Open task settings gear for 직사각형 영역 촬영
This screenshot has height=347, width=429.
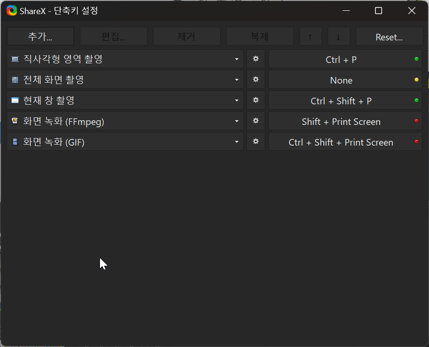[x=256, y=59]
